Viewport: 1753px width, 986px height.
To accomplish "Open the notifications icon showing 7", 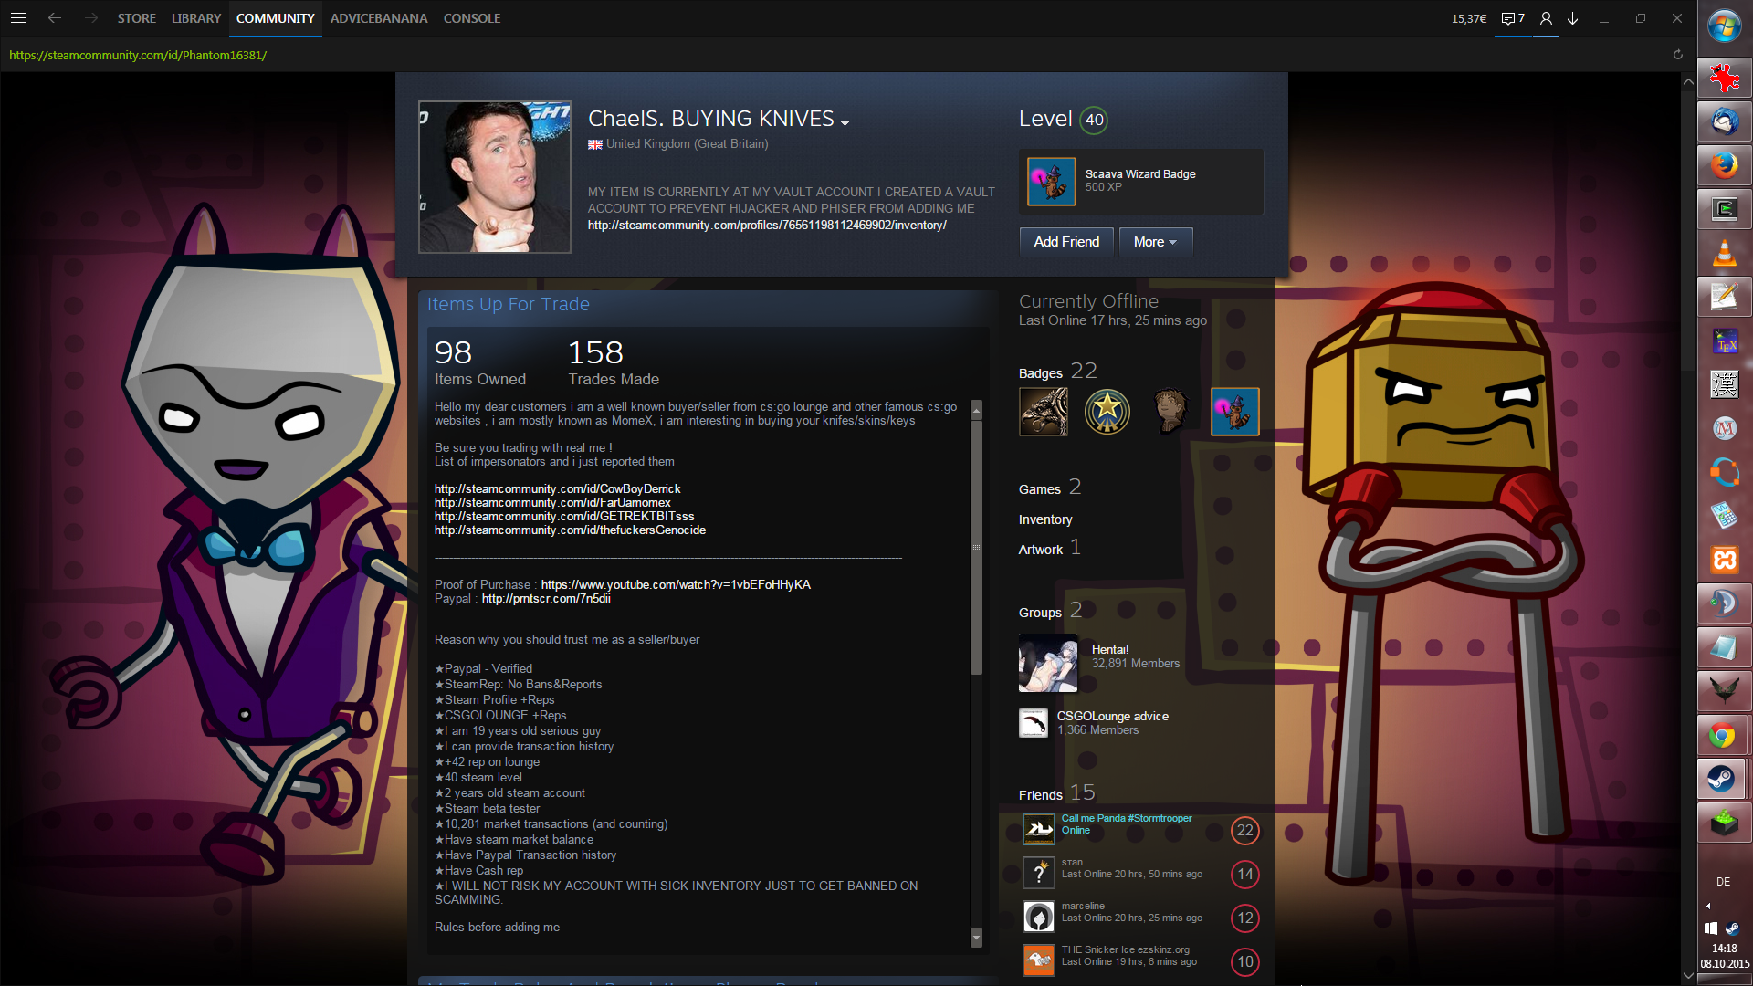I will 1513,18.
